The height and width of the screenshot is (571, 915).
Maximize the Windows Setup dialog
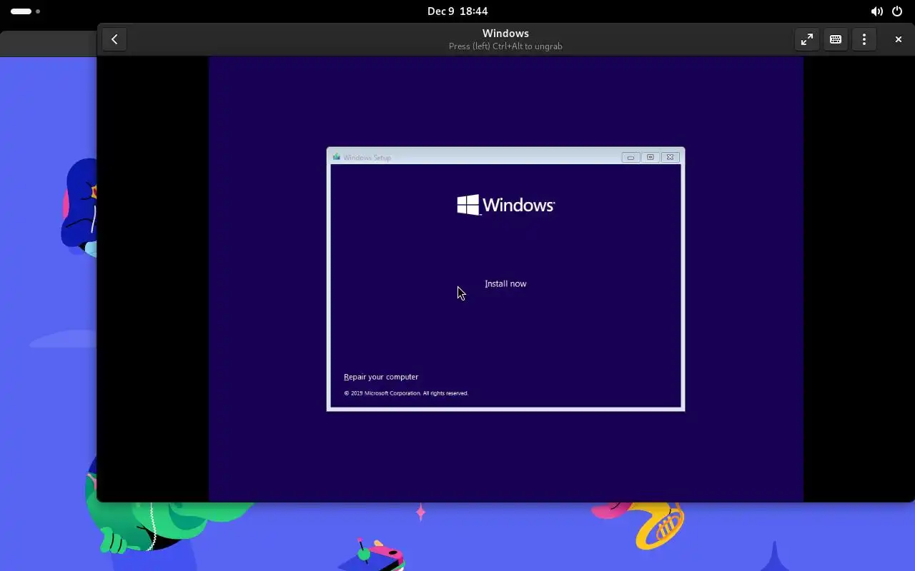[651, 157]
